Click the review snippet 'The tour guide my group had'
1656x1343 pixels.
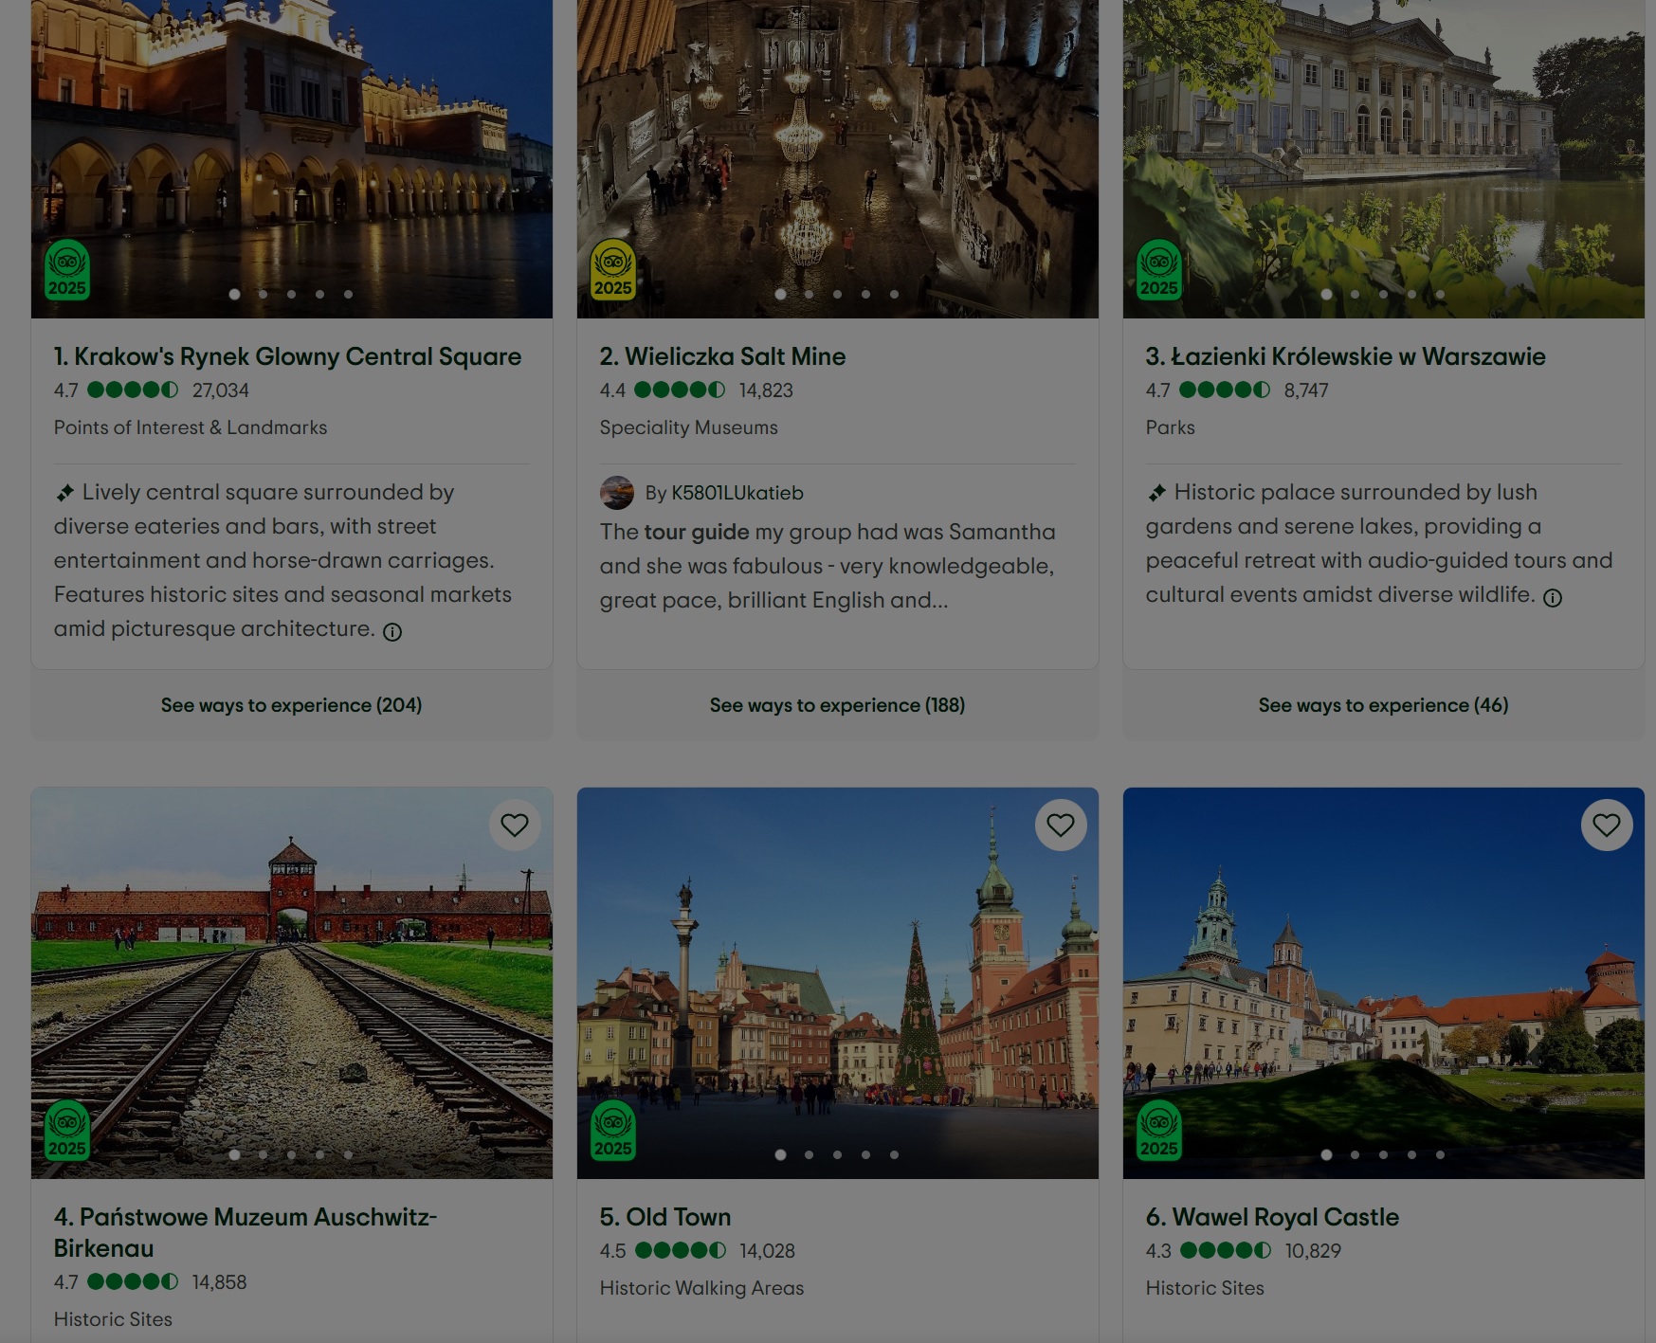[x=828, y=566]
